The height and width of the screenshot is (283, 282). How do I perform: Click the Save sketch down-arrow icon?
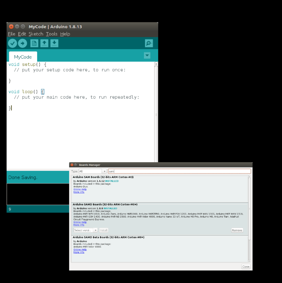pyautogui.click(x=54, y=43)
